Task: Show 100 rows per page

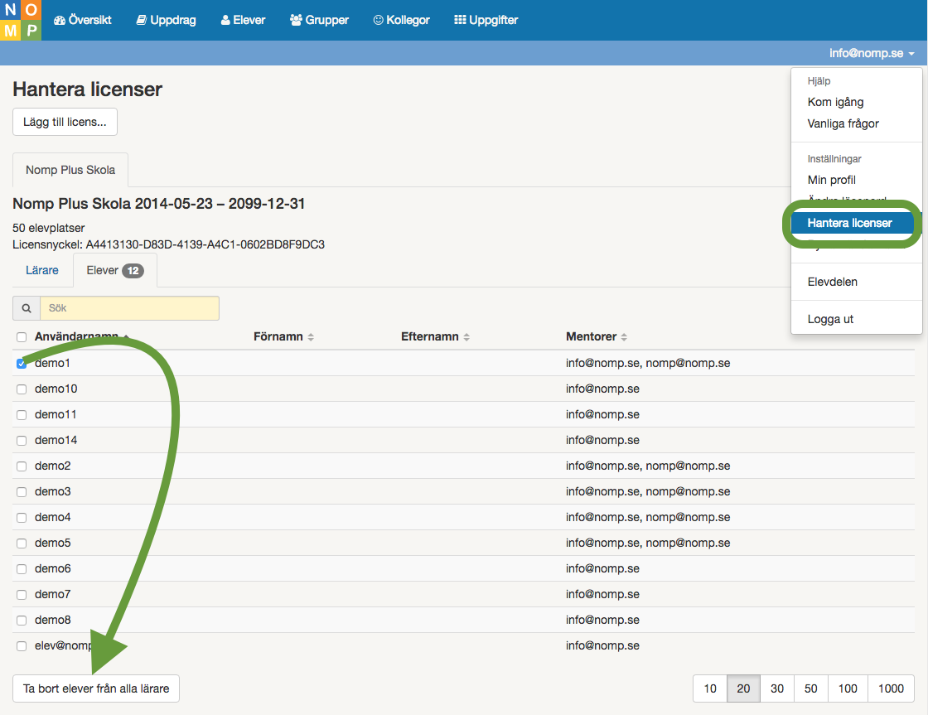Action: [848, 688]
